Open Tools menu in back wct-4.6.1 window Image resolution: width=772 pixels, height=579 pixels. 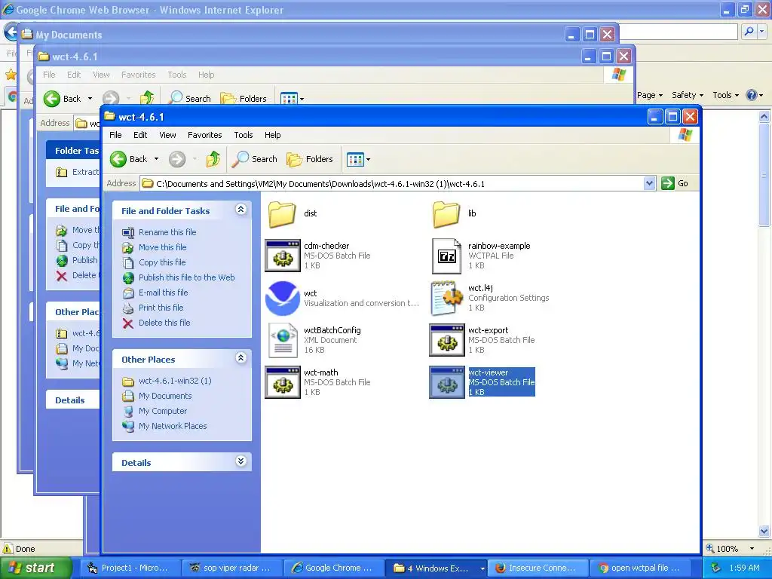[176, 75]
